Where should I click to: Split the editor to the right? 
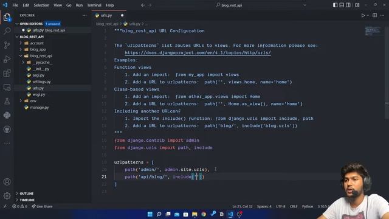[x=374, y=15]
